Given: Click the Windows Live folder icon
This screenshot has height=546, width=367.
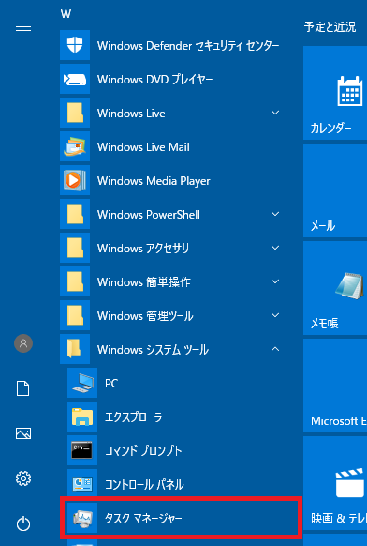Looking at the screenshot, I should [x=75, y=113].
